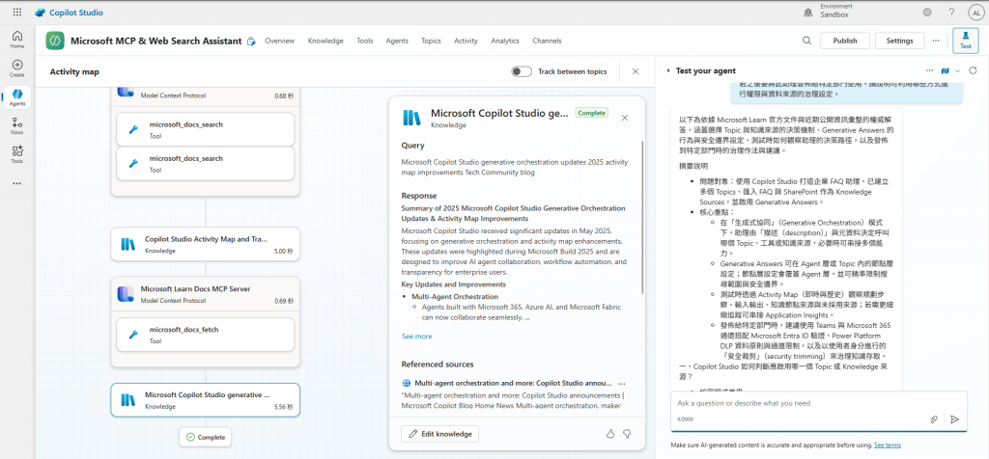Click the Copilot Studio logo
The height and width of the screenshot is (459, 989).
pyautogui.click(x=69, y=13)
